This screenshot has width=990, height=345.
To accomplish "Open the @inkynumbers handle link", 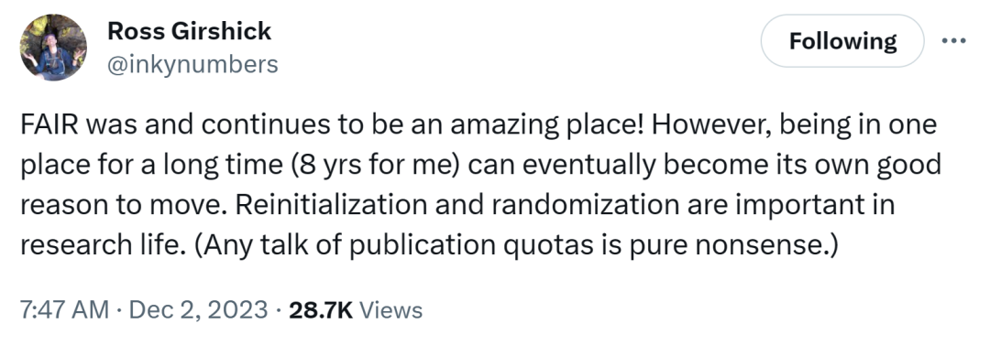I will 192,64.
